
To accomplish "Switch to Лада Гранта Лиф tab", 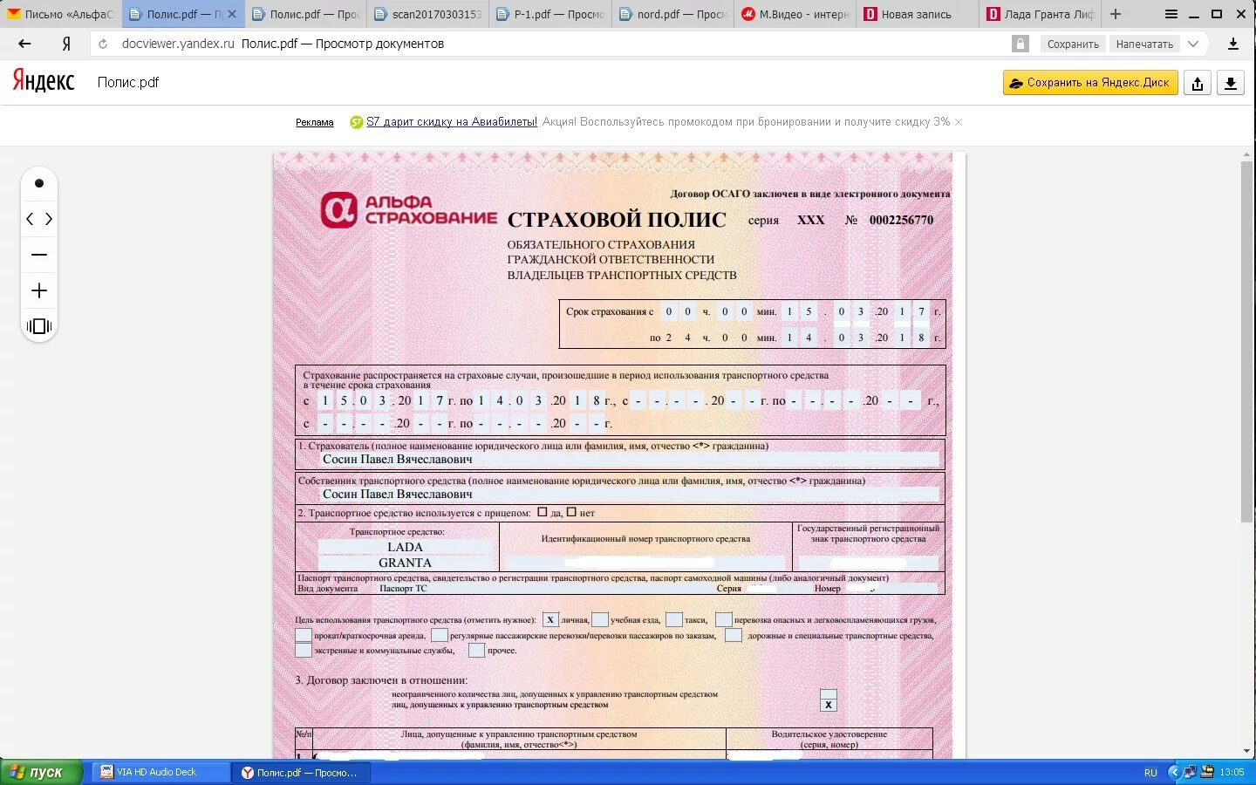I will click(x=1040, y=14).
